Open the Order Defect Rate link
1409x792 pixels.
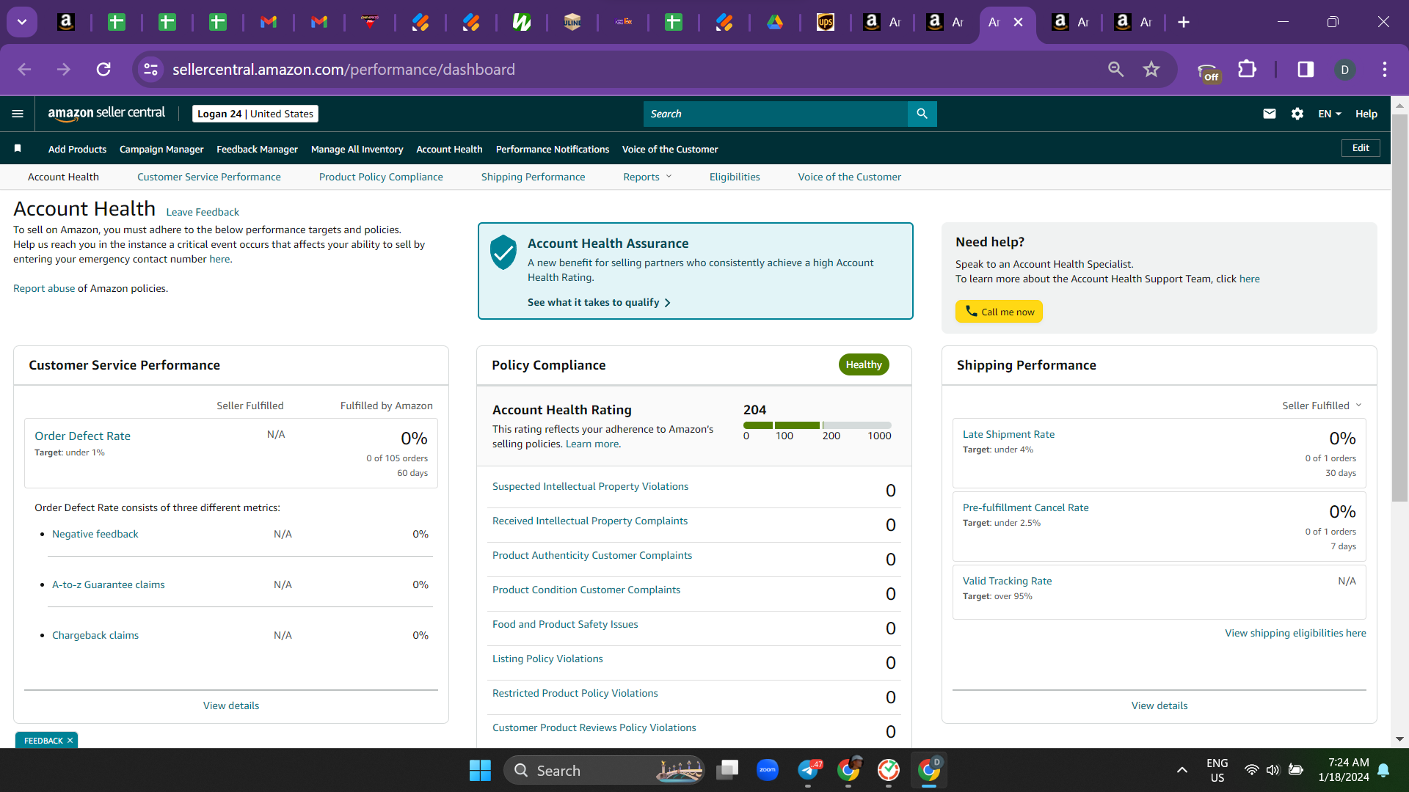coord(82,436)
